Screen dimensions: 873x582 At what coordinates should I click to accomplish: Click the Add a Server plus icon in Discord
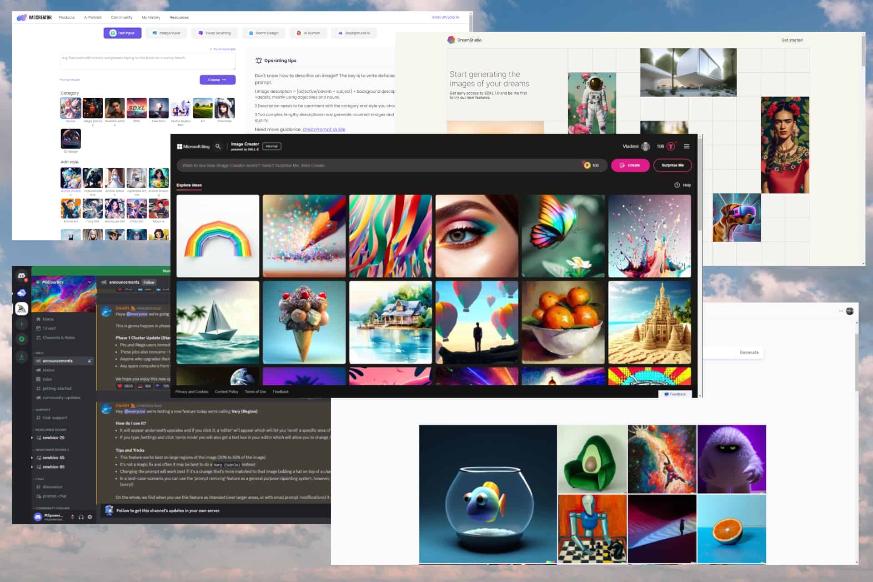21,324
